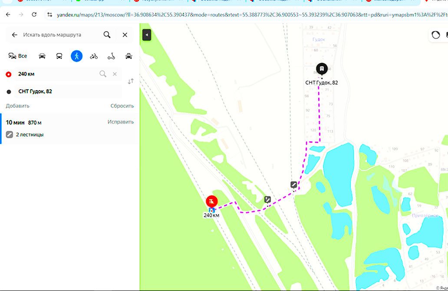Select taxi route mode
Viewport: 448px width, 291px height.
pyautogui.click(x=129, y=56)
